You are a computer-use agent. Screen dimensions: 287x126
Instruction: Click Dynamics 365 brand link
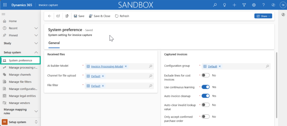click(22, 5)
